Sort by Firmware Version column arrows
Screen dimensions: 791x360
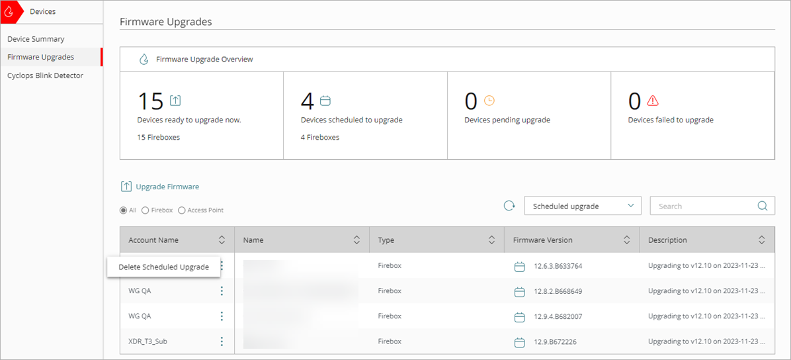pyautogui.click(x=626, y=240)
